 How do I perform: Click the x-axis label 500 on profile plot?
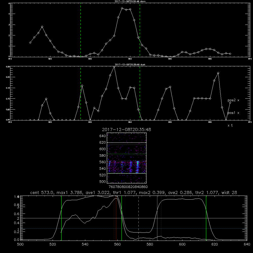click(20, 244)
